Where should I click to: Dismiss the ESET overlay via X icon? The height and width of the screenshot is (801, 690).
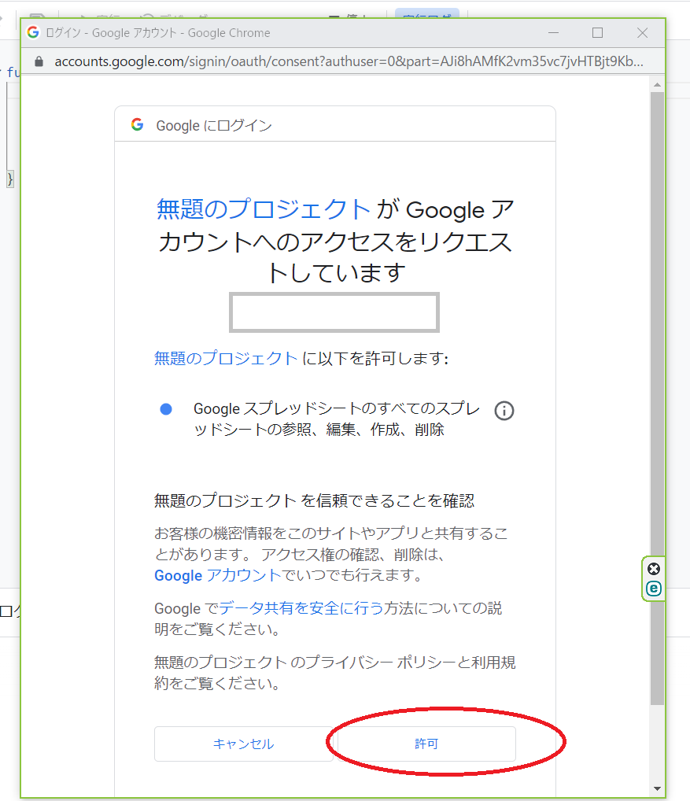coord(654,569)
